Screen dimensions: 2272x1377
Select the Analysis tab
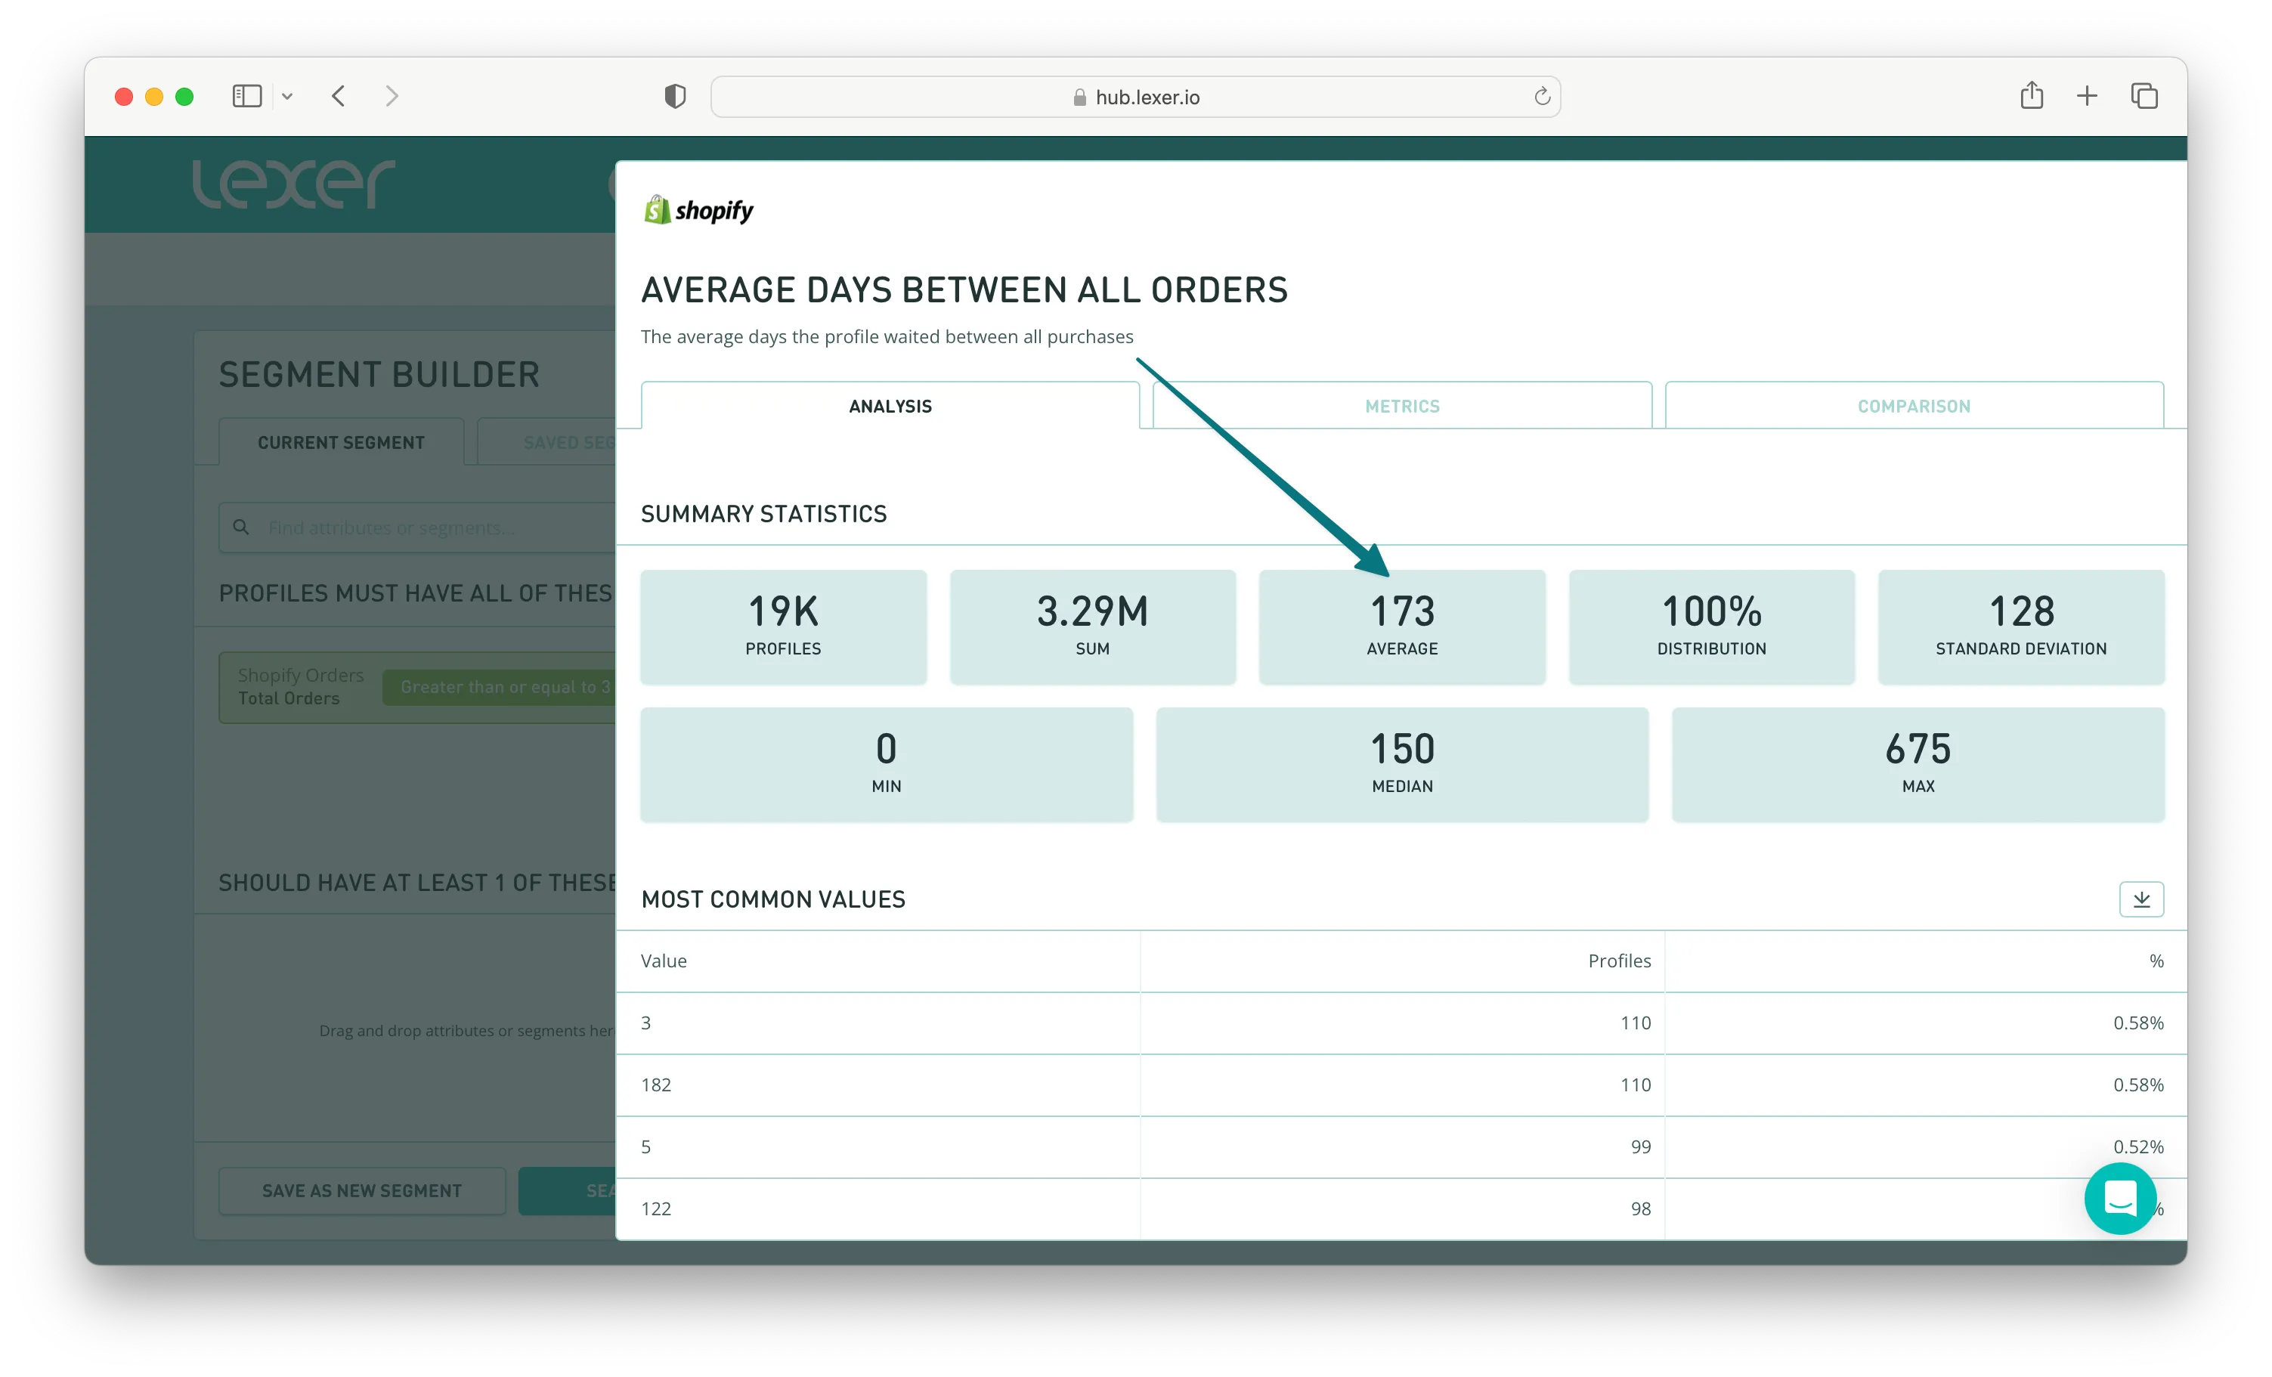pyautogui.click(x=890, y=406)
